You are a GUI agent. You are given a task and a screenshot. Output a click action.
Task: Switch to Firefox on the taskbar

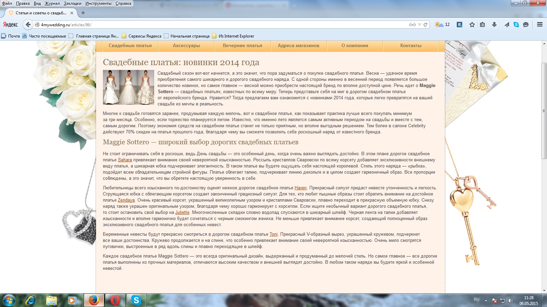click(x=94, y=300)
